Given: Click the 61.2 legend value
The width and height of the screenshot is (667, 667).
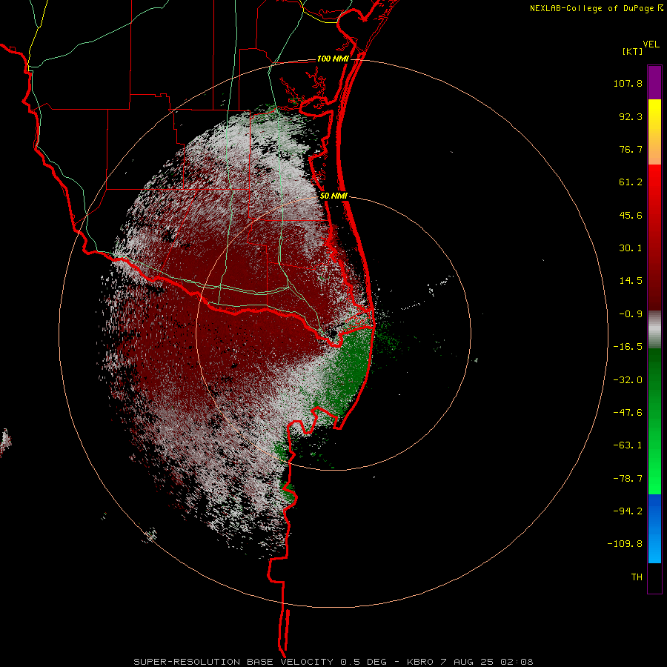Looking at the screenshot, I should (x=631, y=182).
